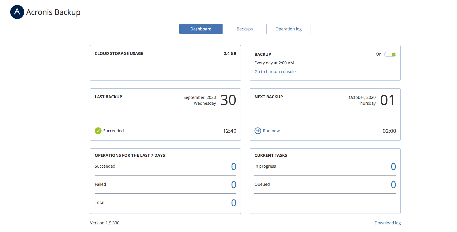Image resolution: width=457 pixels, height=232 pixels.
Task: Click the In progress tasks count
Action: tap(393, 167)
